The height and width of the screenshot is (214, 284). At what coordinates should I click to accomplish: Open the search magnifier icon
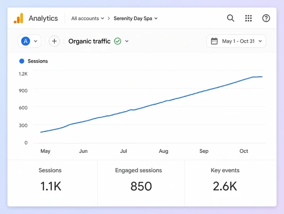point(231,18)
